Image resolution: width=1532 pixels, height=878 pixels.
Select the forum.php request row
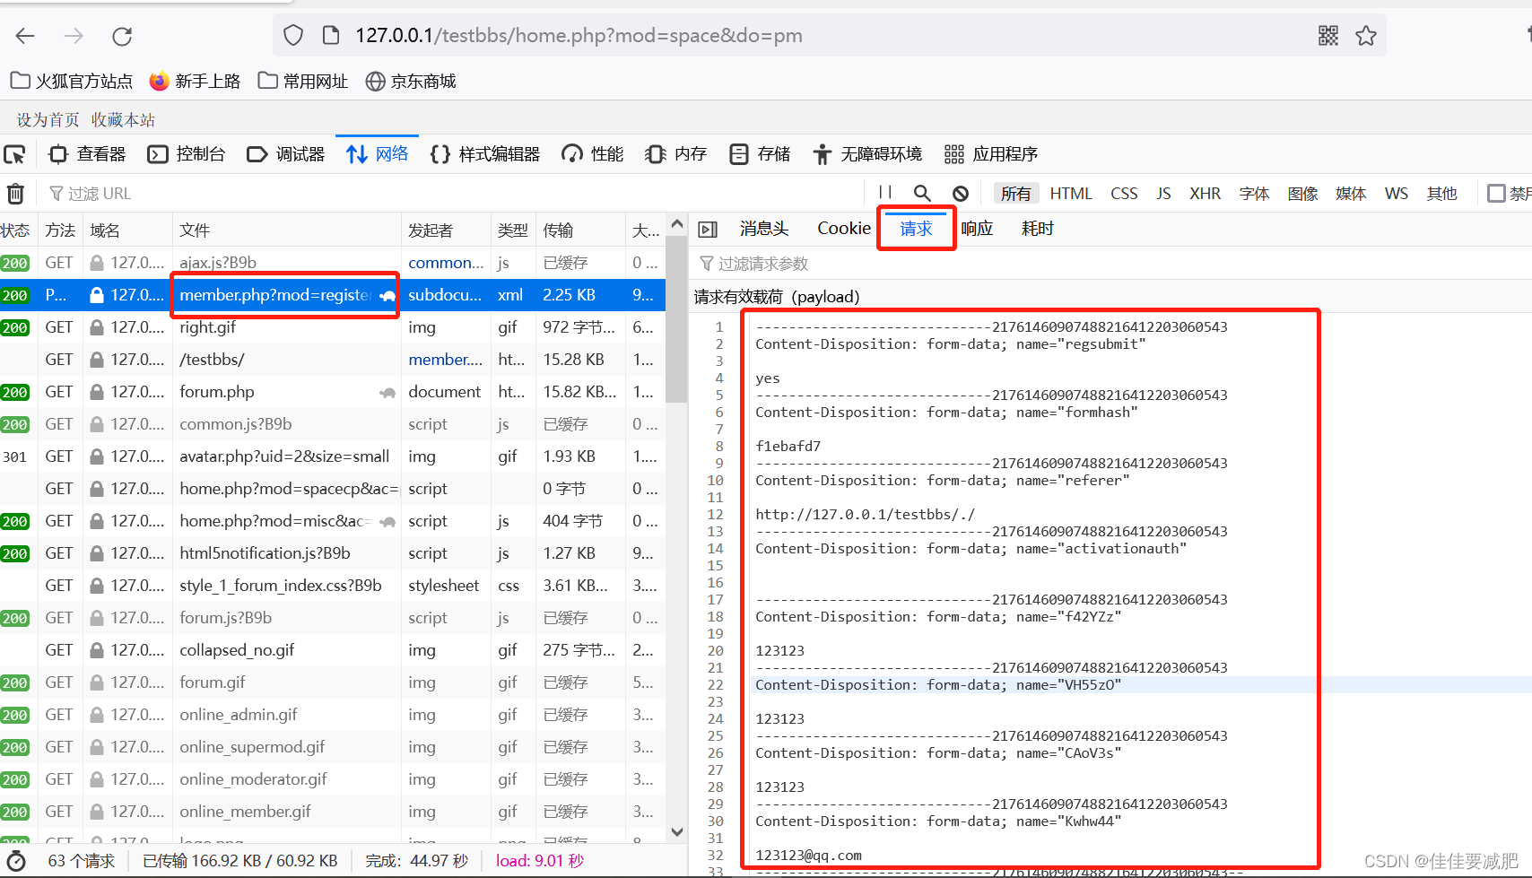click(x=333, y=392)
